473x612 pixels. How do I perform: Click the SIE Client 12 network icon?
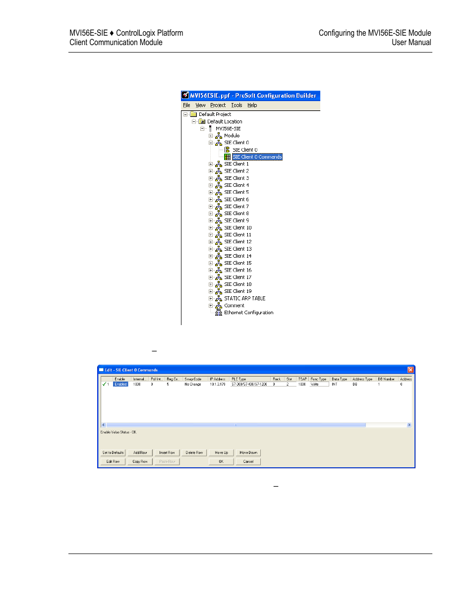[x=219, y=242]
